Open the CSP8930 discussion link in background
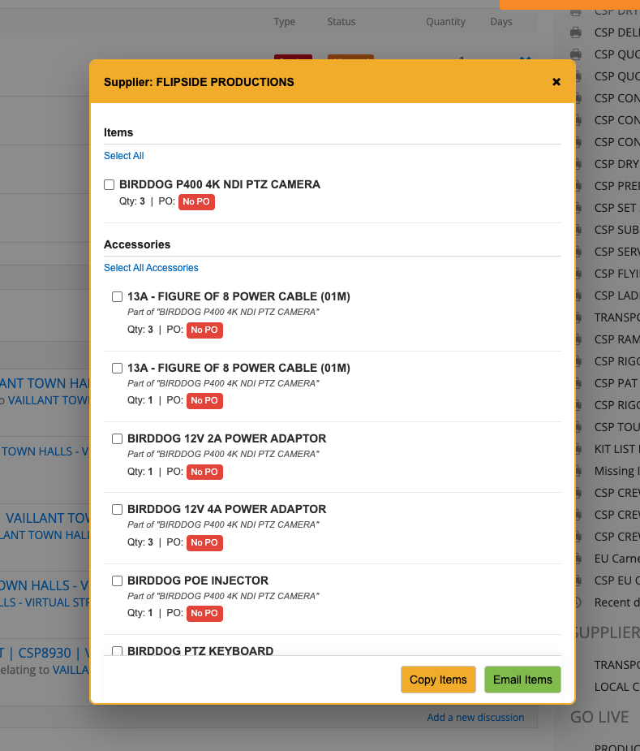 pyautogui.click(x=45, y=653)
